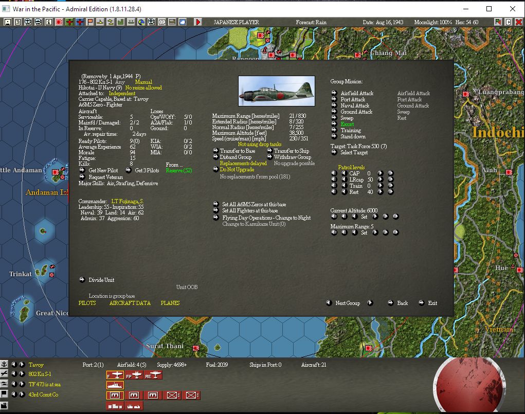
Task: Open the AIRCRAFT DATA tab
Action: [130, 303]
